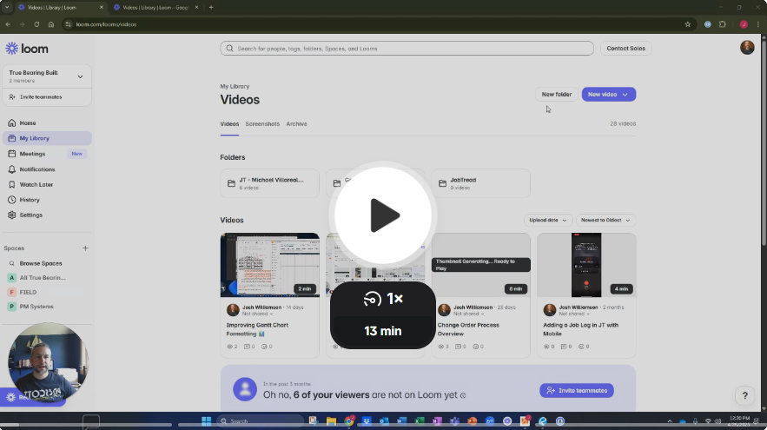Open the JT - Michael Villareal folder

pyautogui.click(x=269, y=183)
